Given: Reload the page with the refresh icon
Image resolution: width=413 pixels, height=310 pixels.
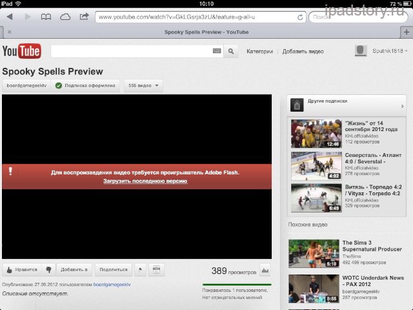Looking at the screenshot, I should pyautogui.click(x=300, y=17).
